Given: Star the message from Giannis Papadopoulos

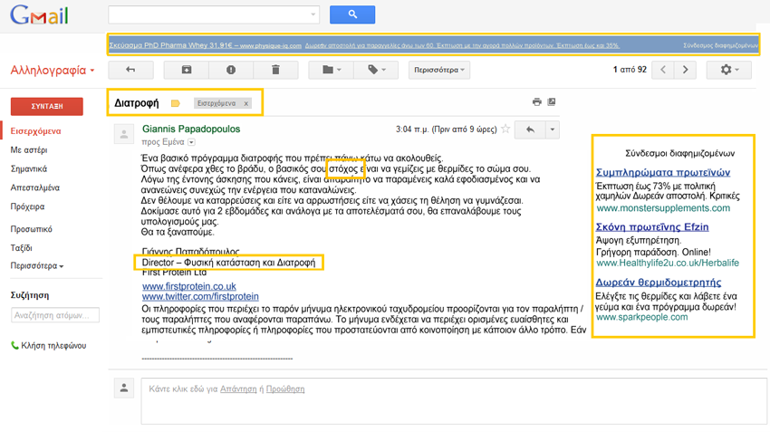Looking at the screenshot, I should 505,130.
